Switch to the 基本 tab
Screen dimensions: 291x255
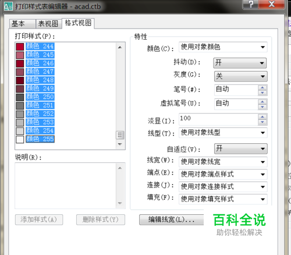(x=22, y=24)
